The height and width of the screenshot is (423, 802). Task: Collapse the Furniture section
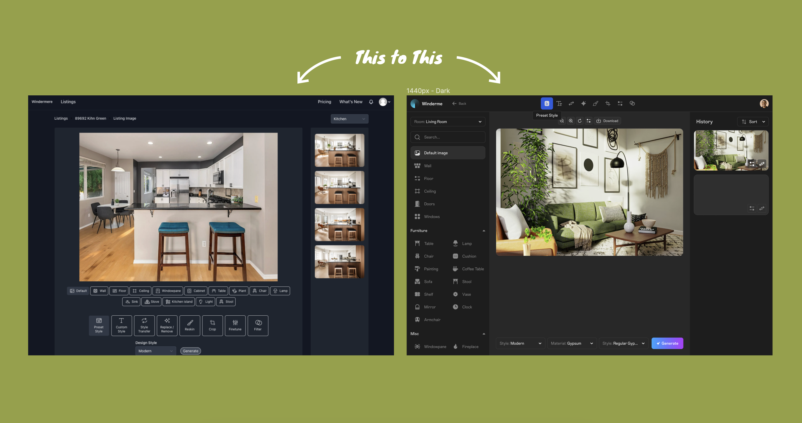(484, 231)
